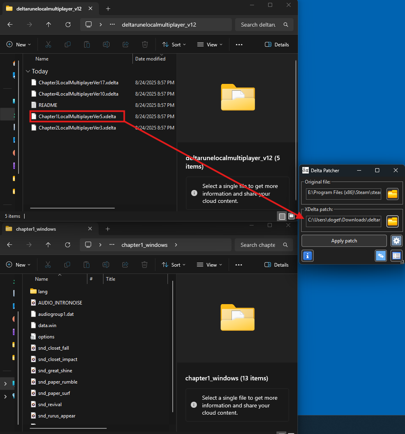Click Title column header in chapter1_windows
Image resolution: width=405 pixels, height=434 pixels.
(110, 279)
